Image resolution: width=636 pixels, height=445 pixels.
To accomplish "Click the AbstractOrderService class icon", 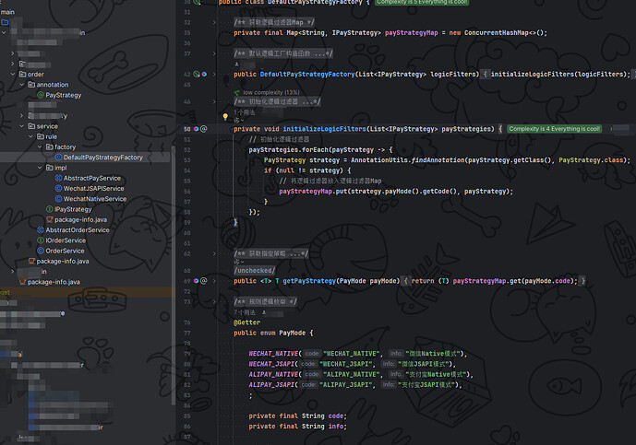I will tap(41, 230).
